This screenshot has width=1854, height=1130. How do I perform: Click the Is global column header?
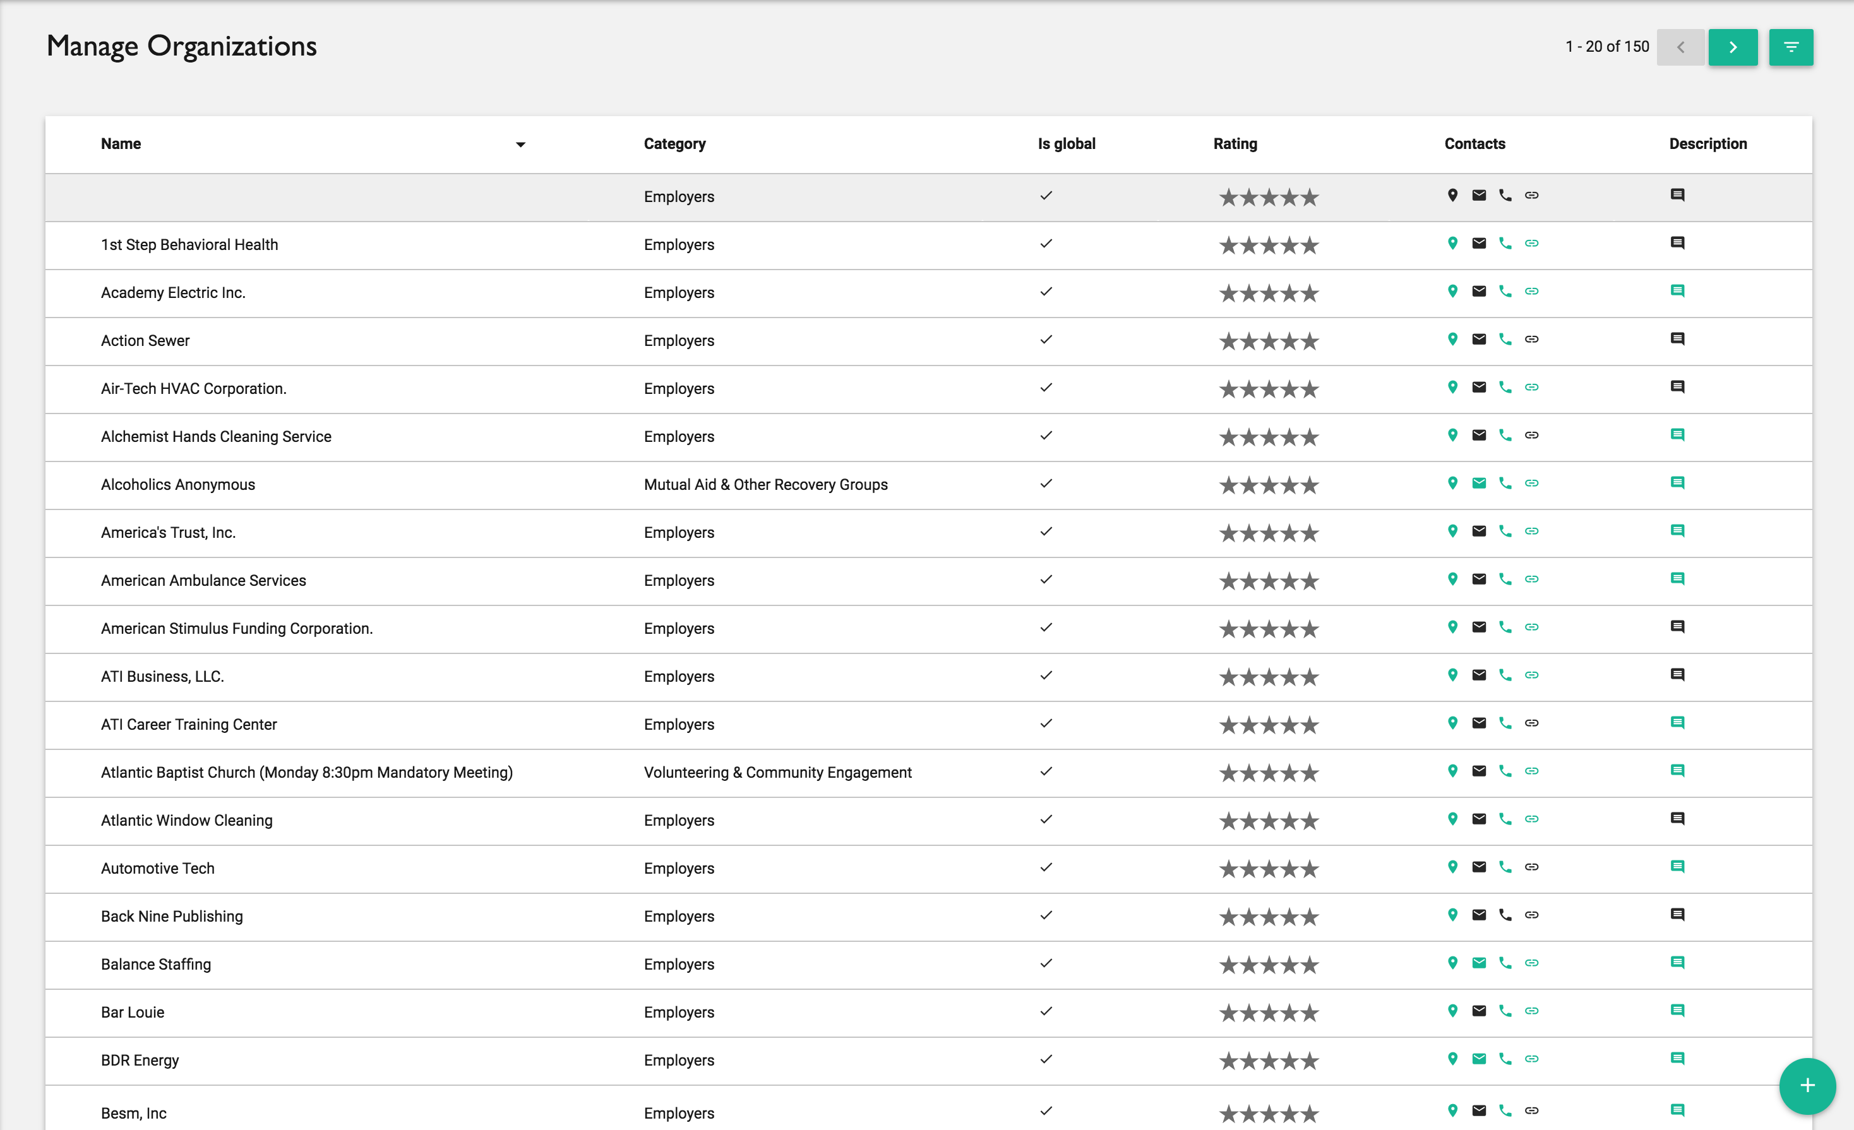point(1066,144)
